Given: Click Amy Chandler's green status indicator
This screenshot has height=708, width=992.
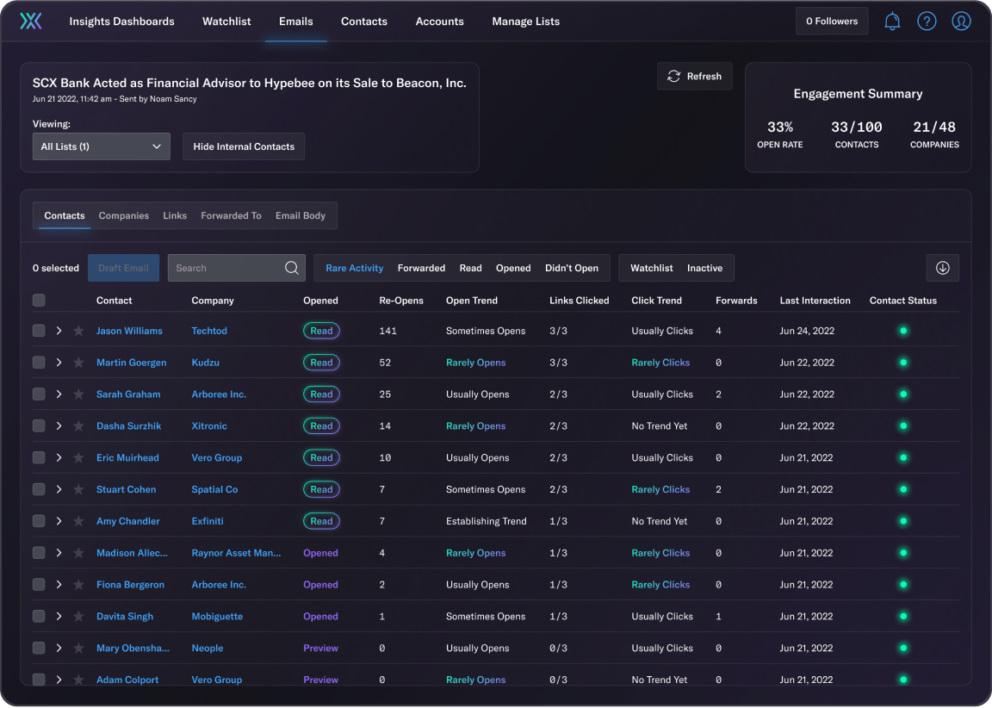Looking at the screenshot, I should pyautogui.click(x=903, y=521).
